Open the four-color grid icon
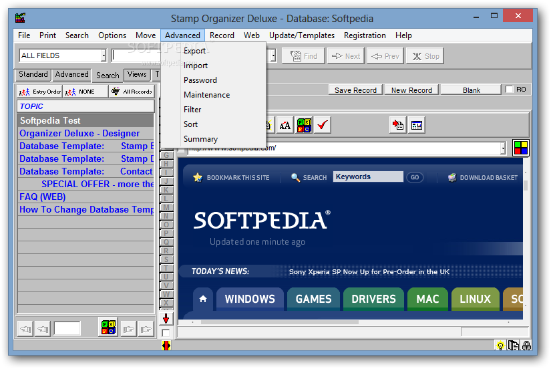Screen dimensions: 551x369 coord(521,148)
